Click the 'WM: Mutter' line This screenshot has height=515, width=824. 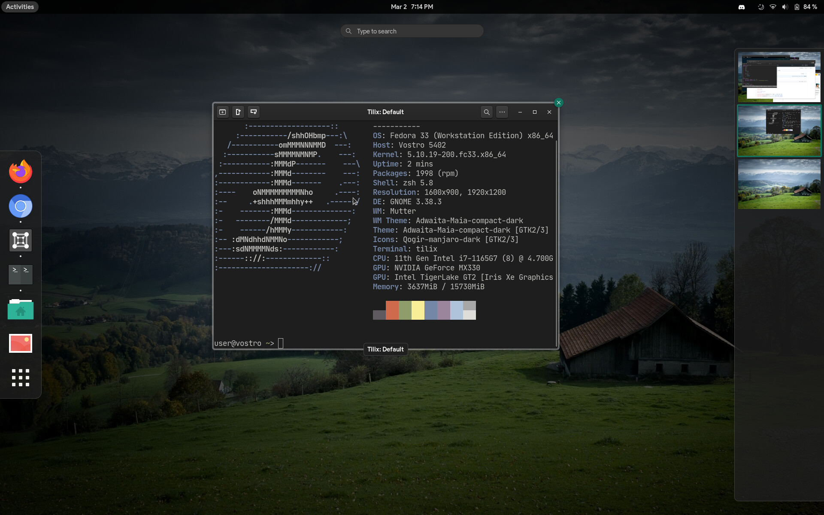[x=394, y=211]
